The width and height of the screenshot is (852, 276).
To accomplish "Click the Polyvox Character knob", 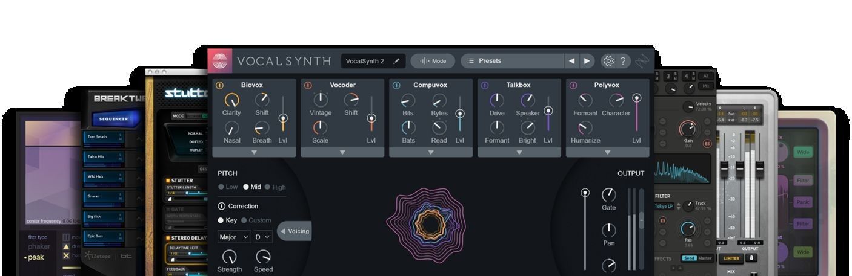I will tap(616, 100).
